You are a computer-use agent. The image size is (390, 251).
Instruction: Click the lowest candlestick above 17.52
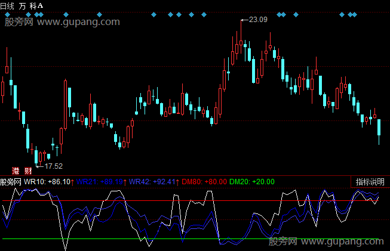(x=37, y=156)
